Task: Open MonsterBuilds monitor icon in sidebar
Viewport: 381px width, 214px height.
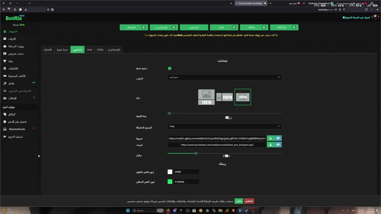Action: point(5,129)
